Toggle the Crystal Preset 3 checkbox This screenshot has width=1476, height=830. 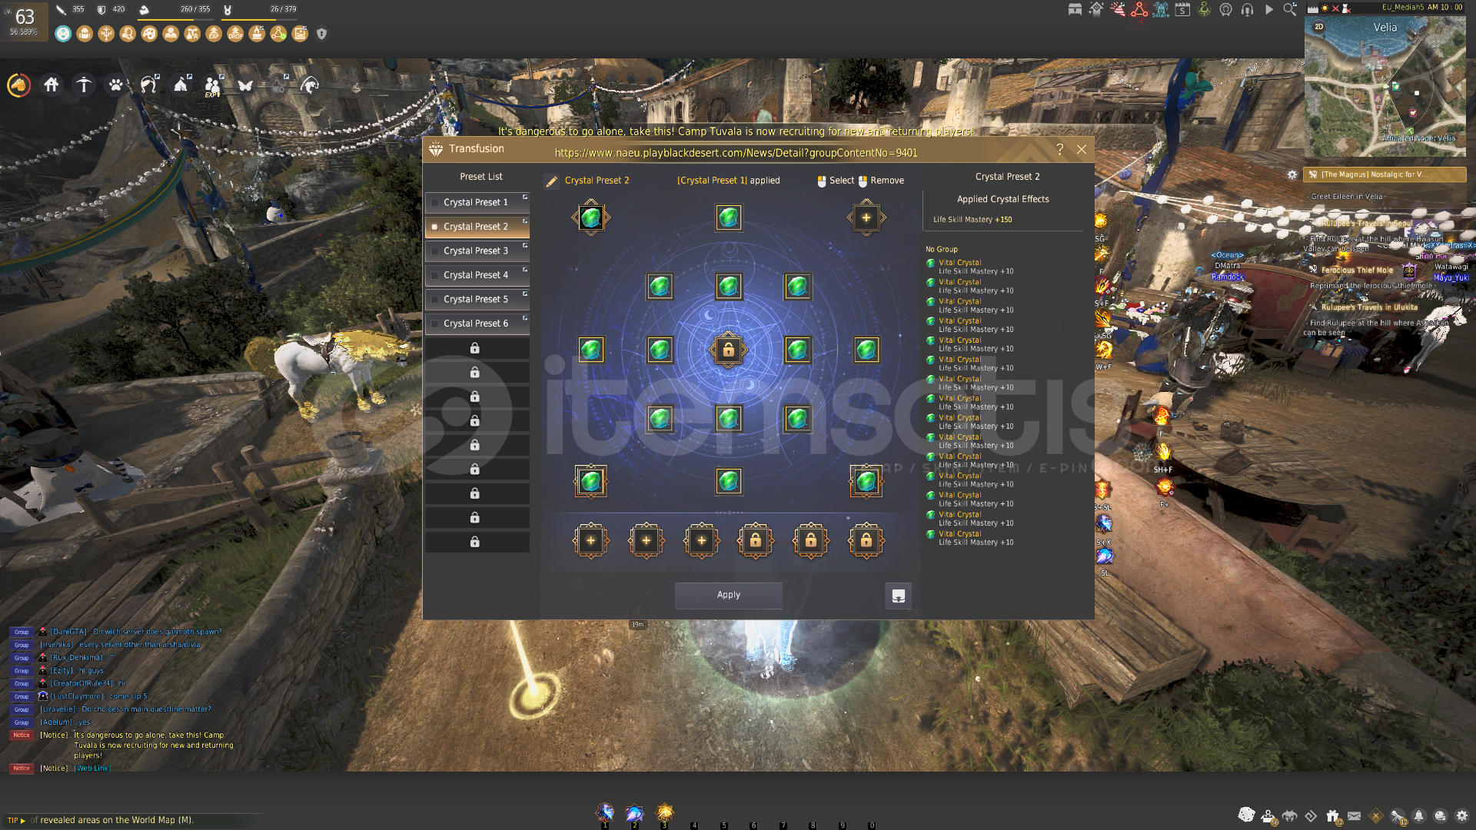click(435, 251)
